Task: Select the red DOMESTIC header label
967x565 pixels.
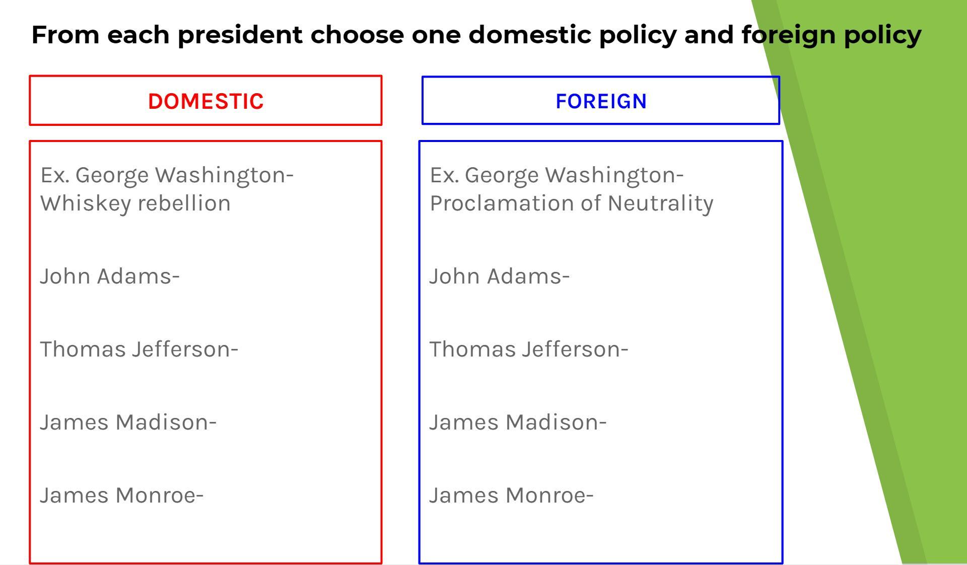Action: (205, 101)
